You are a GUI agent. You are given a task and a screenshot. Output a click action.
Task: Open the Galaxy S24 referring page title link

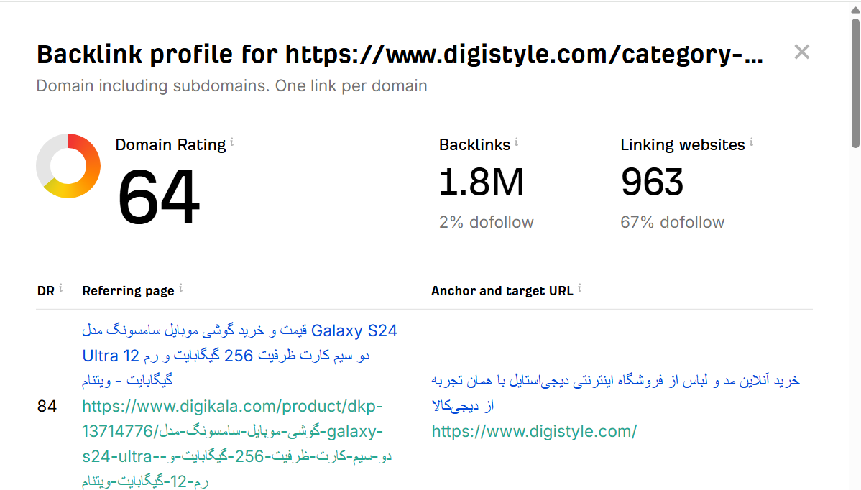pos(239,355)
